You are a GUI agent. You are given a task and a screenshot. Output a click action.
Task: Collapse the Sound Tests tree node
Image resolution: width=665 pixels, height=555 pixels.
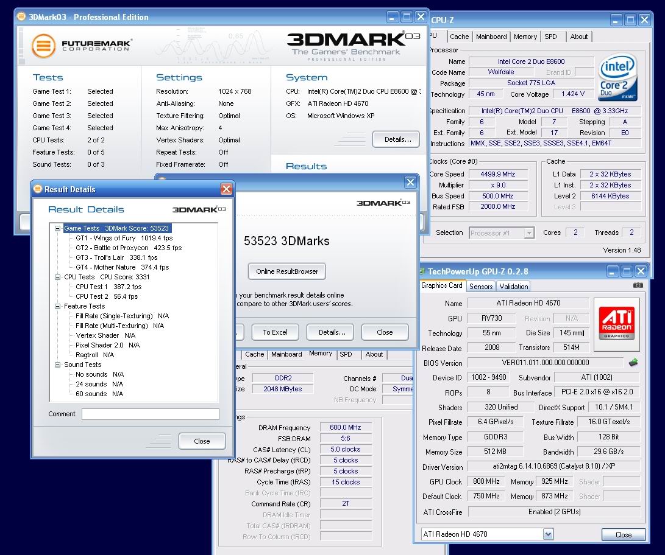click(57, 365)
